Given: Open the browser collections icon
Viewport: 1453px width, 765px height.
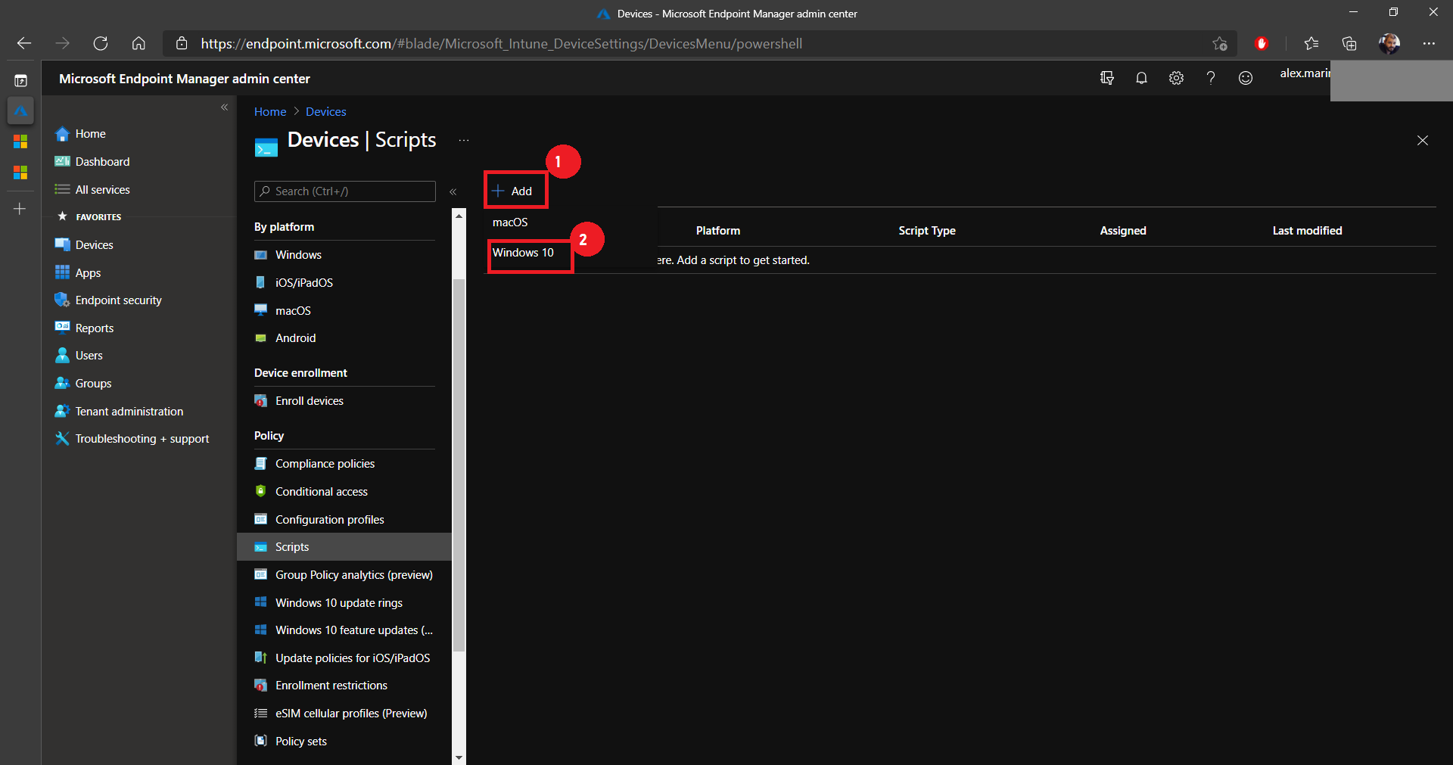Looking at the screenshot, I should (x=1349, y=44).
